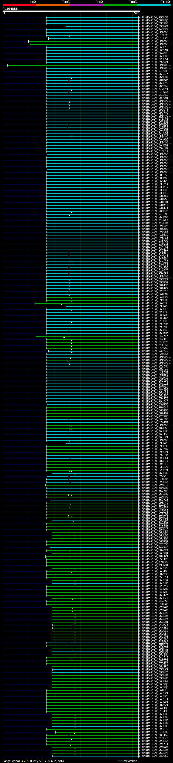This screenshot has width=173, height=763.
Task: Select hit label UniRef100_Q5XUB4
Action: click(155, 77)
